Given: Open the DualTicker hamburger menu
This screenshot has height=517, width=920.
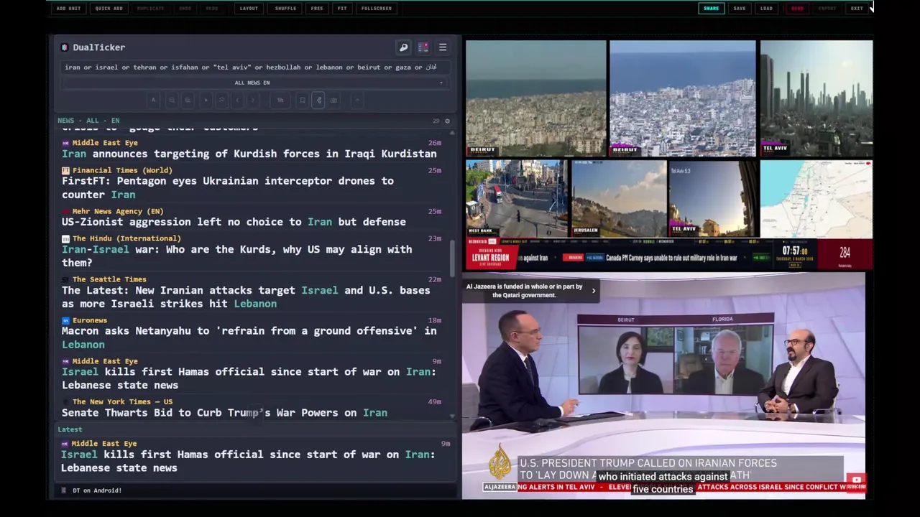Looking at the screenshot, I should pyautogui.click(x=443, y=47).
